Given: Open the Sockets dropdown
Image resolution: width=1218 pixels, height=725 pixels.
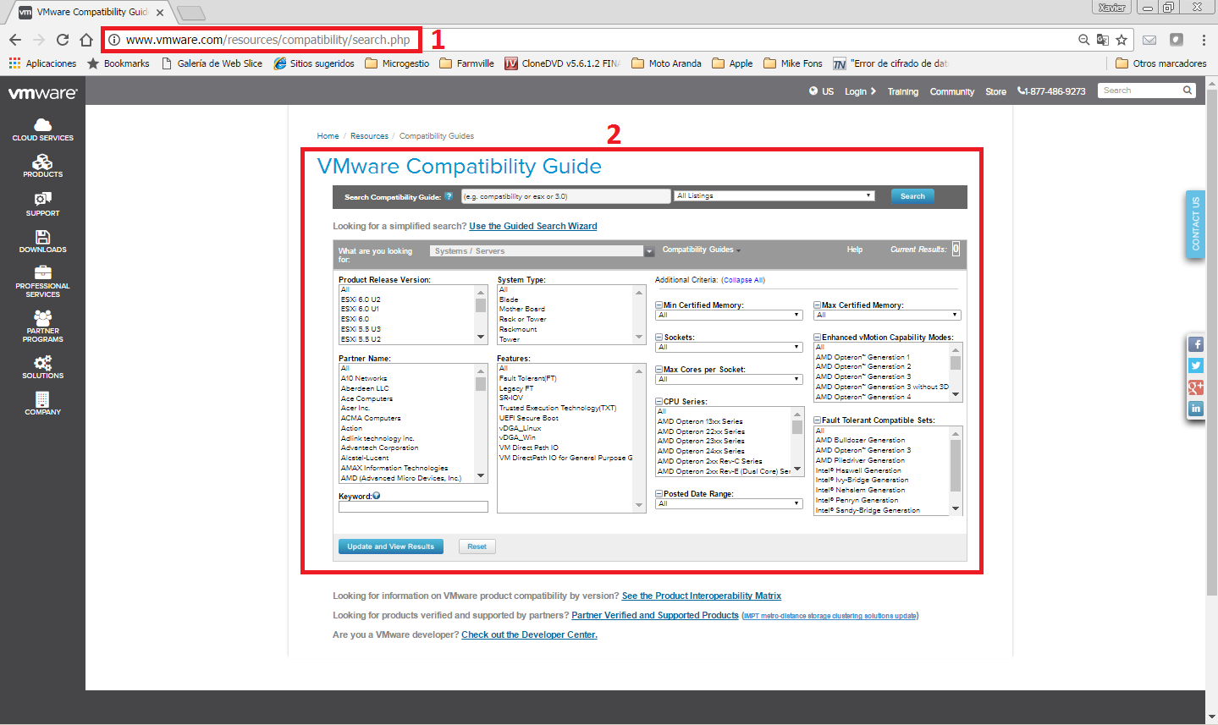Looking at the screenshot, I should pos(730,347).
